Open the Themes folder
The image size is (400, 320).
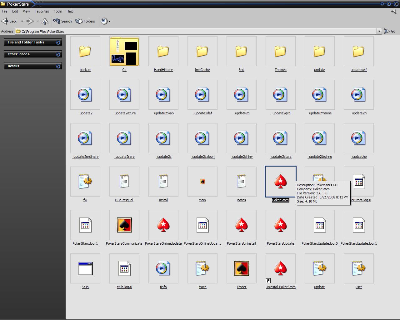(x=280, y=51)
